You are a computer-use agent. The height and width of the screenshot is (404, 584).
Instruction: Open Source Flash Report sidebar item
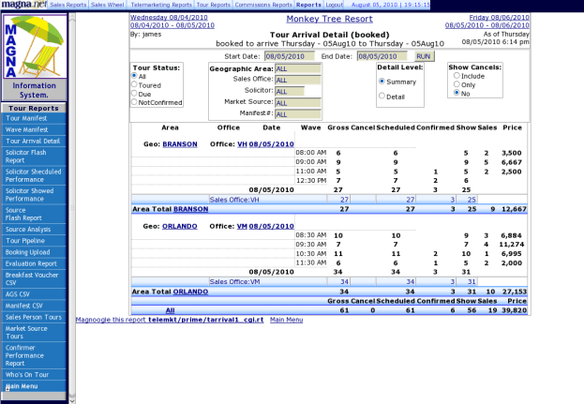(x=34, y=214)
